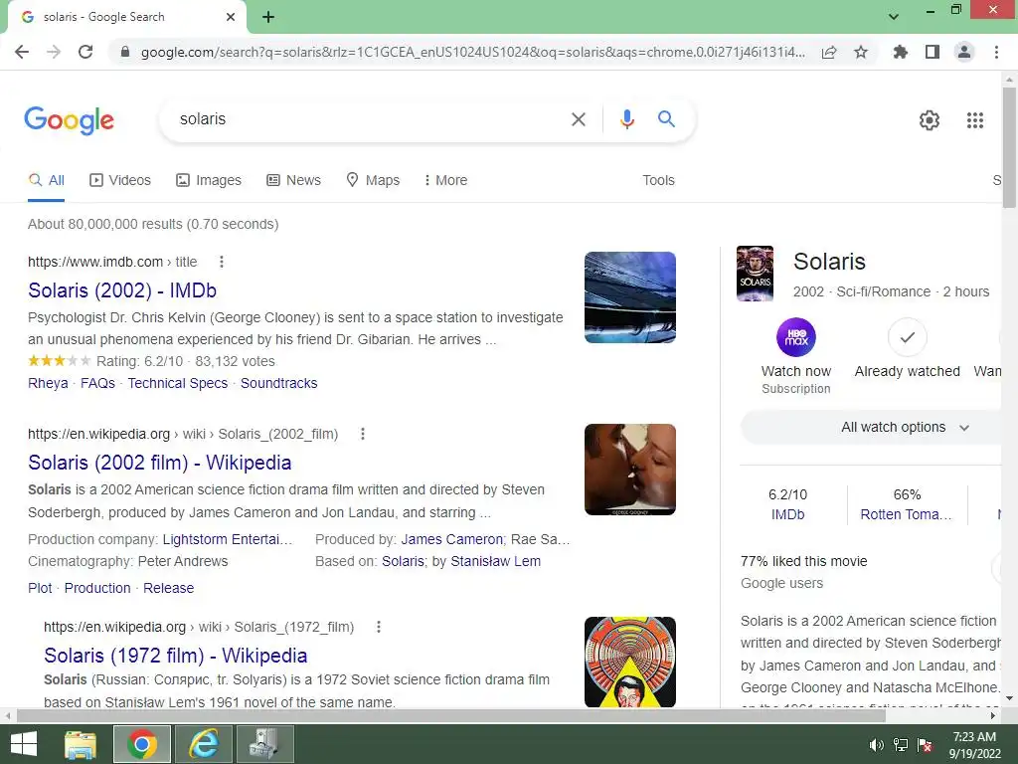Open search Tools options
Image resolution: width=1018 pixels, height=764 pixels.
click(x=658, y=181)
